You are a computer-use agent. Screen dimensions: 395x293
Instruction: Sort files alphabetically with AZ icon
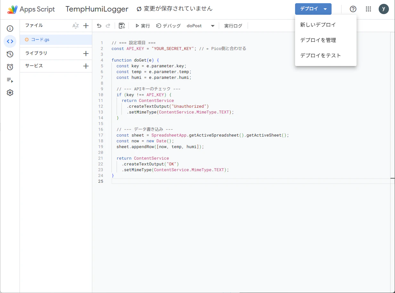(x=76, y=26)
